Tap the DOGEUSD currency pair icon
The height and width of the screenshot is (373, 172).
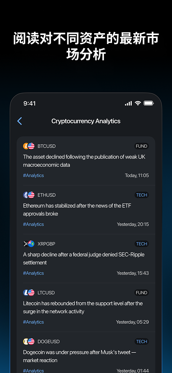(x=29, y=341)
